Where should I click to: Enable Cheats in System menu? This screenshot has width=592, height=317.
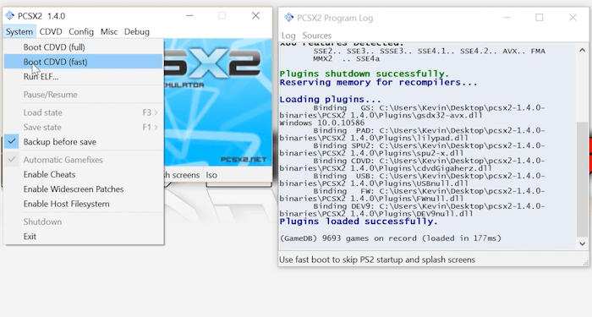point(84,174)
